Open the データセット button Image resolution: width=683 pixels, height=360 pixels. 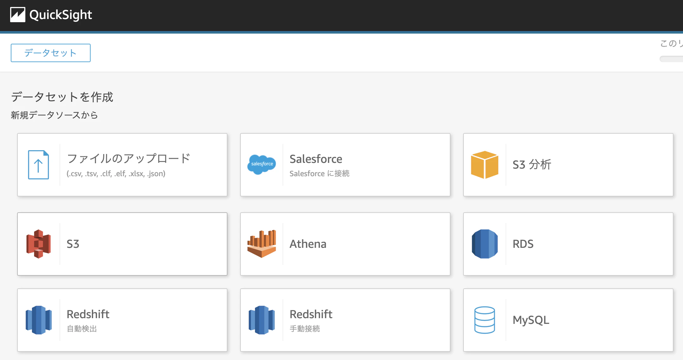point(51,53)
